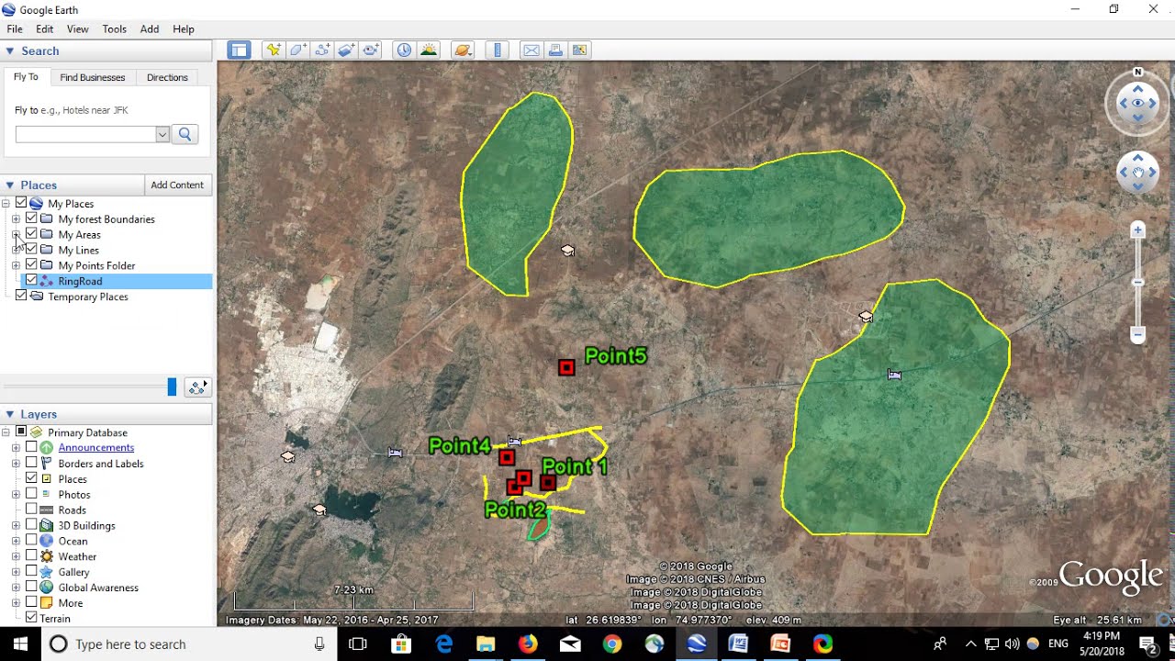
Task: Uncheck My forest Boundaries folder
Action: (x=31, y=218)
